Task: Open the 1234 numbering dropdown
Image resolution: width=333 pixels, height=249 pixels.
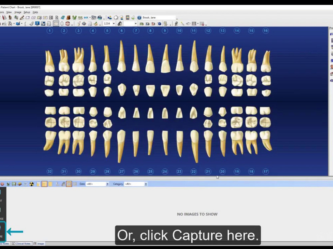Action: click(x=114, y=24)
